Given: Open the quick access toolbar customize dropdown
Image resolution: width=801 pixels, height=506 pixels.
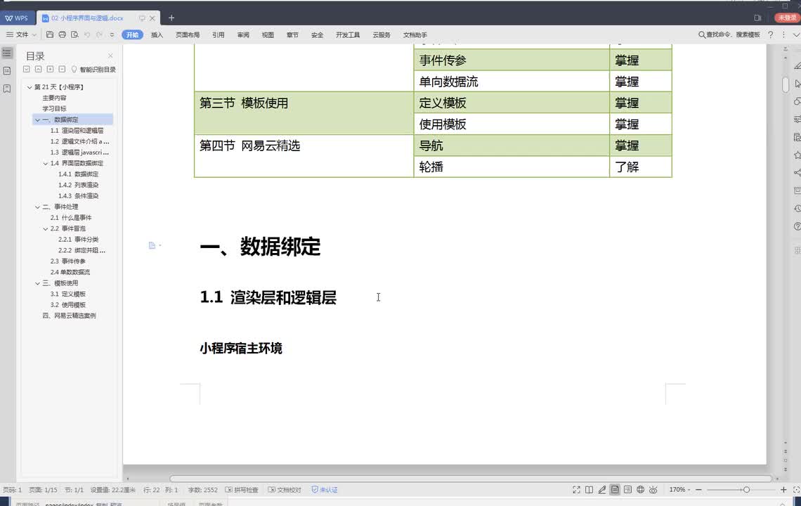Looking at the screenshot, I should click(x=112, y=34).
